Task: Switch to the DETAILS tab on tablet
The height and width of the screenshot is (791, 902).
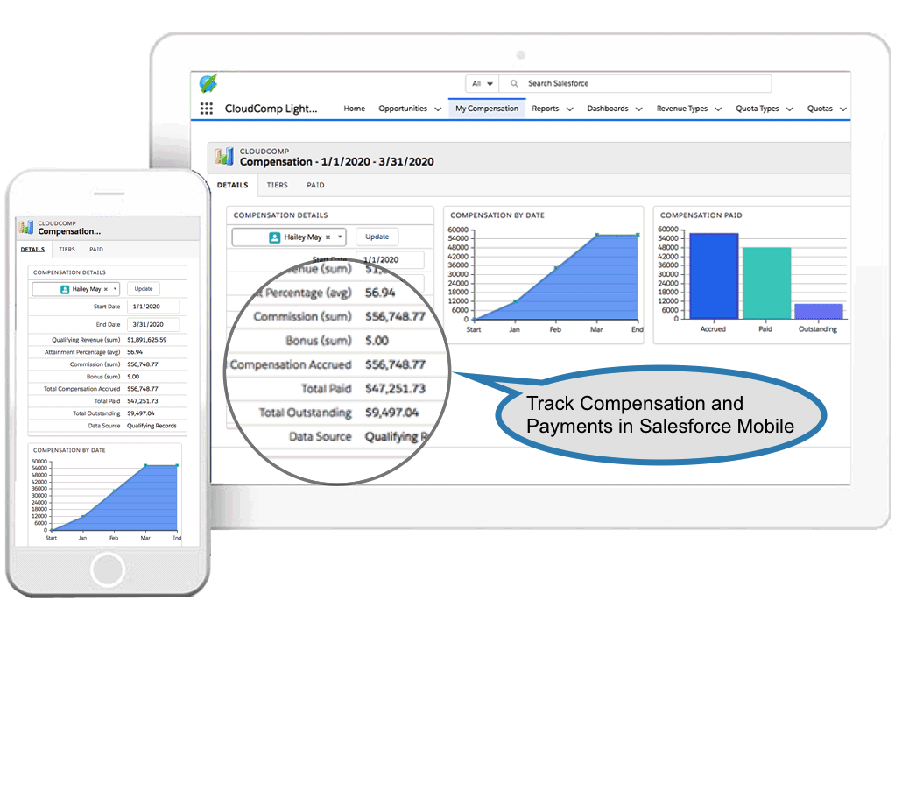Action: pos(232,185)
